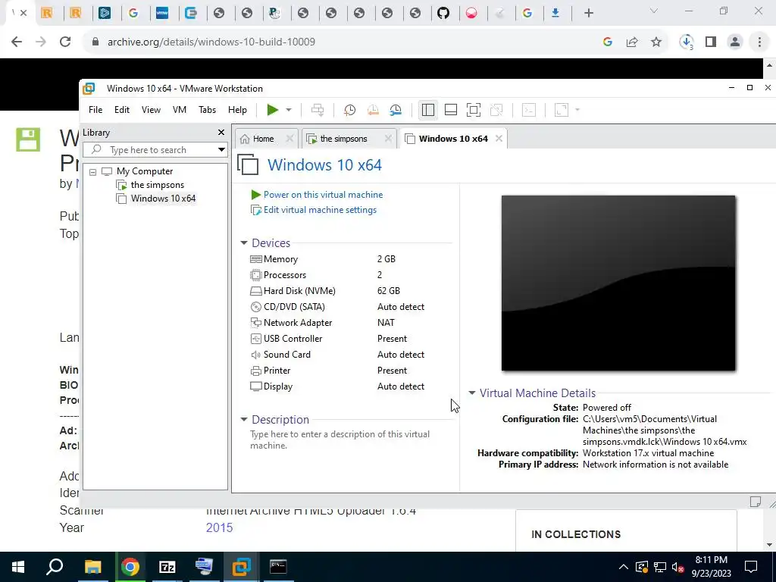The width and height of the screenshot is (776, 582).
Task: Open Chrome's downloads icon
Action: (x=687, y=42)
